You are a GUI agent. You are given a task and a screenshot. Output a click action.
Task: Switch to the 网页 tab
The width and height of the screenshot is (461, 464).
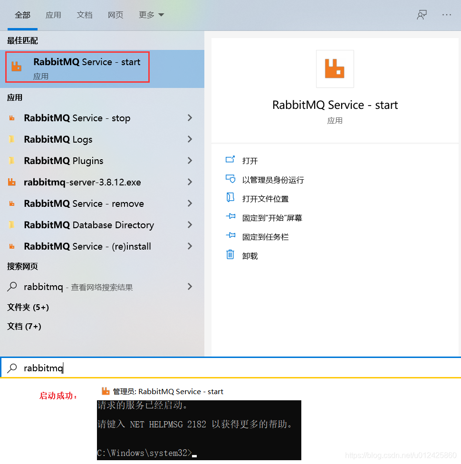coord(115,15)
